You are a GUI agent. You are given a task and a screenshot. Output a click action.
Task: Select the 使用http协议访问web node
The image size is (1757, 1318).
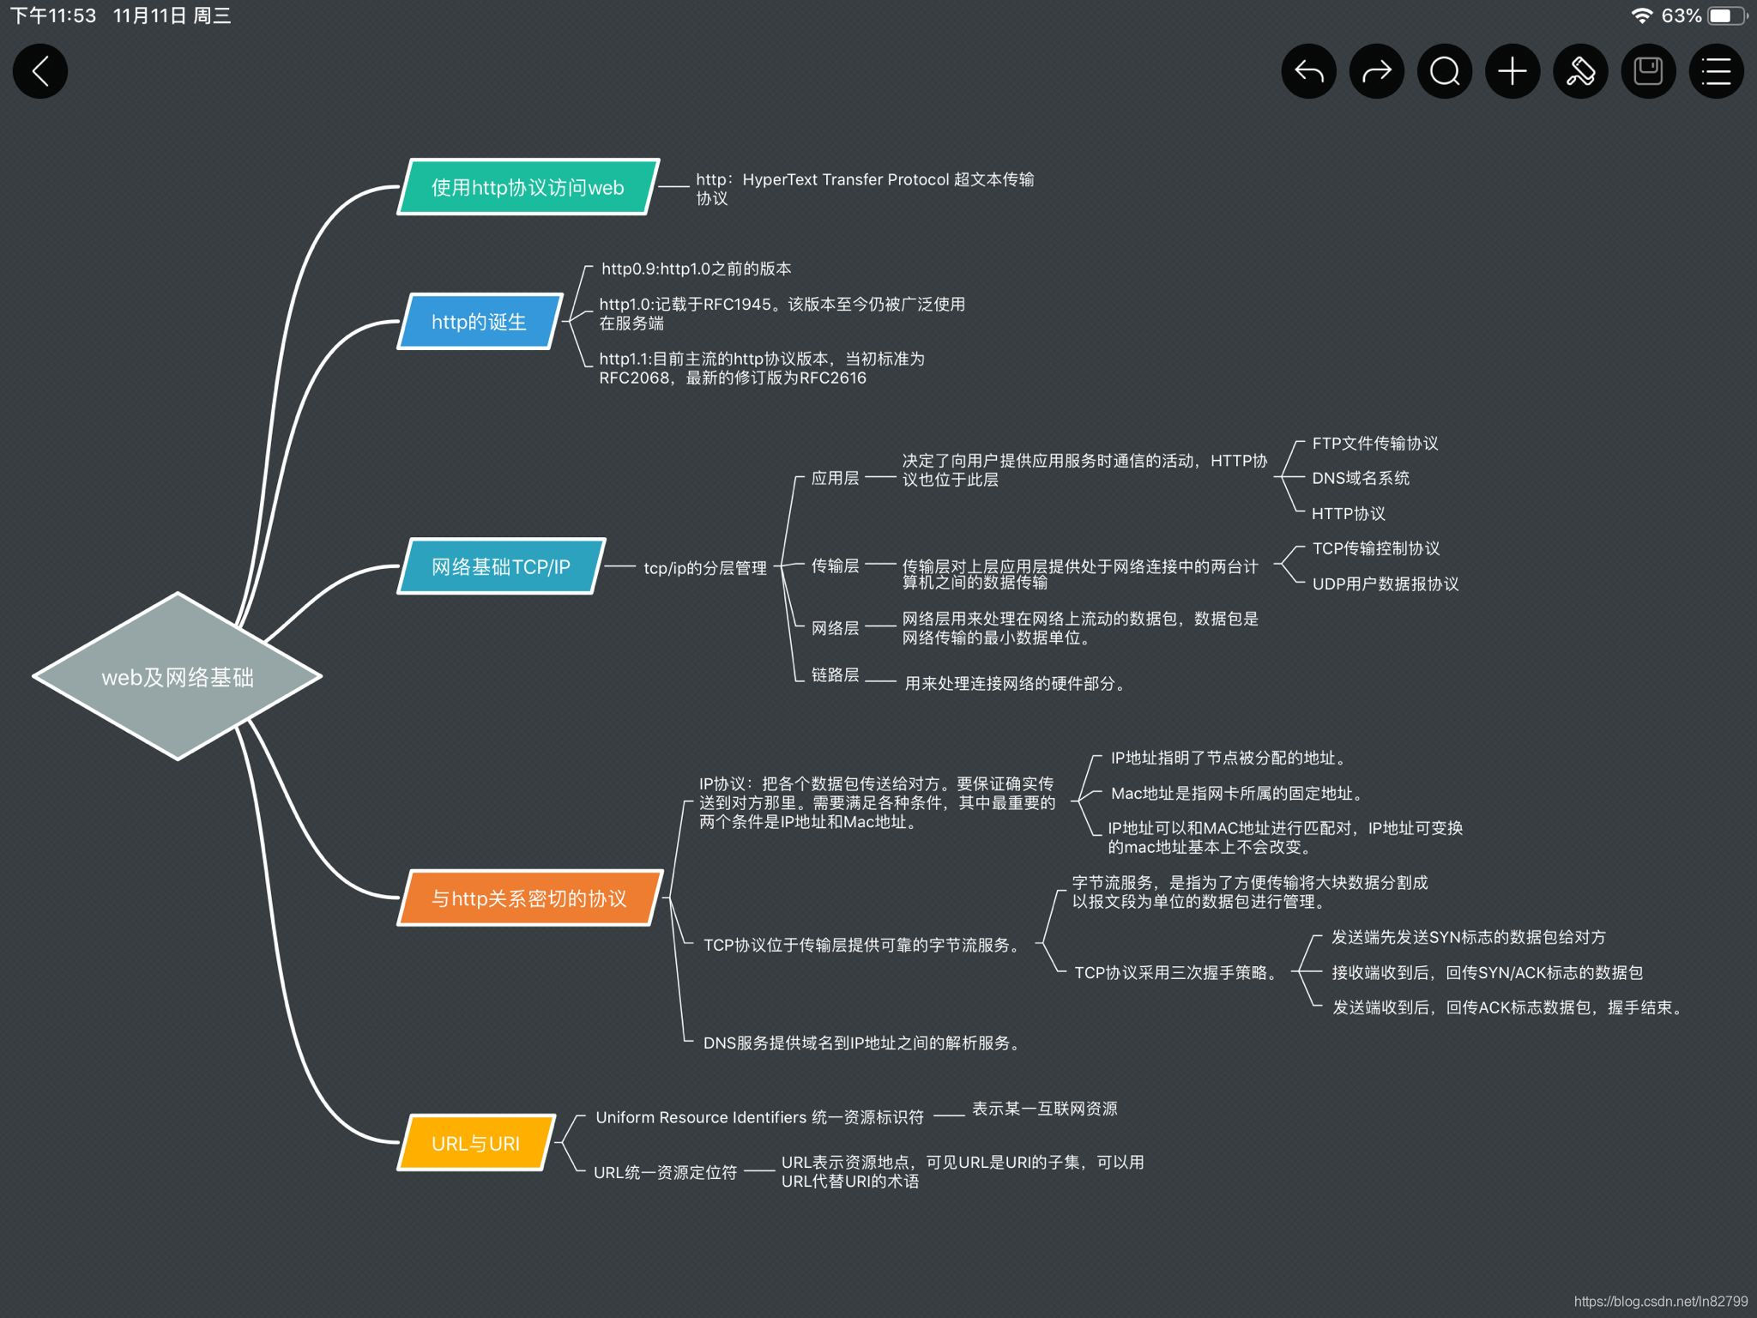(x=528, y=187)
